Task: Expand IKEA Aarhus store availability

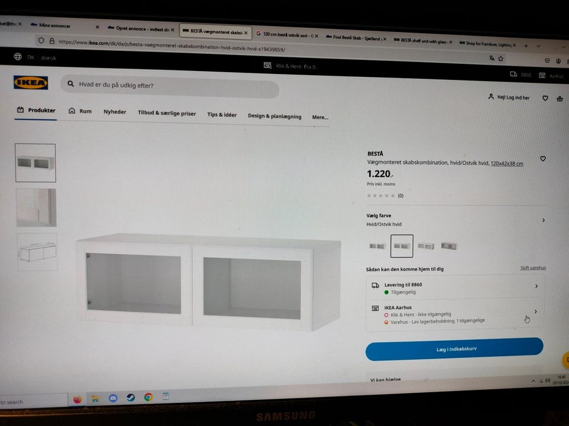Action: point(455,314)
